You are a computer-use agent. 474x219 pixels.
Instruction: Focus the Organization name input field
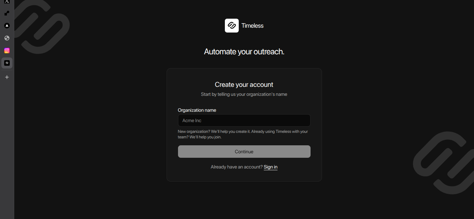pyautogui.click(x=244, y=120)
